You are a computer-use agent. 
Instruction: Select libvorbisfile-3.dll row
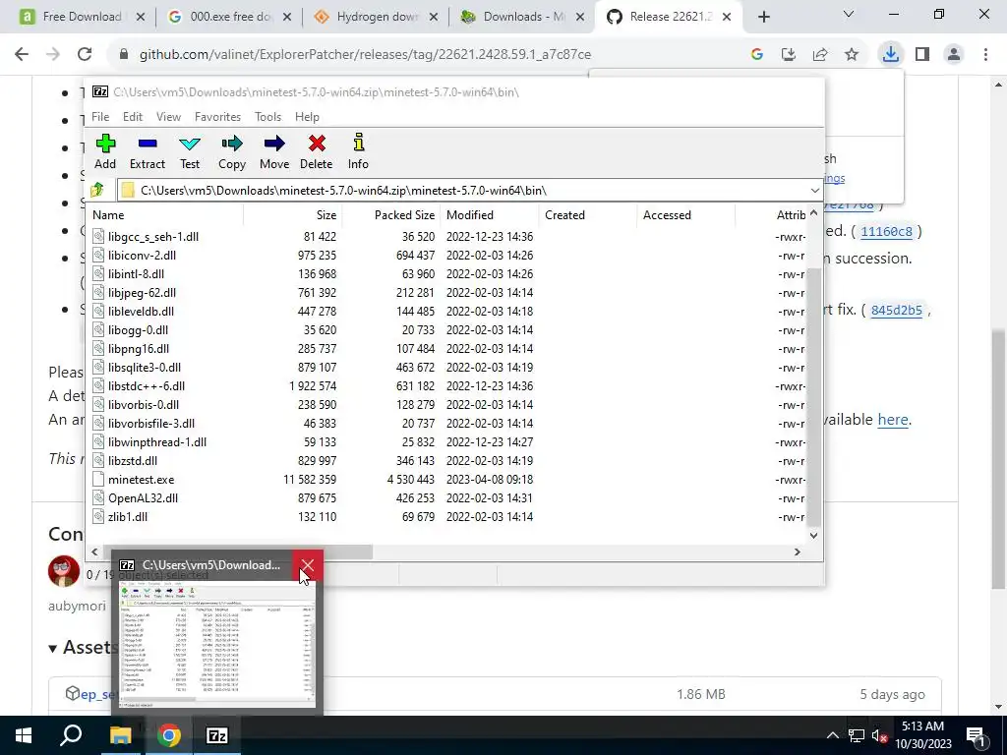(447, 423)
